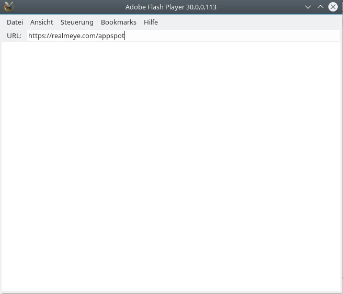Close the Adobe Flash Player window

click(333, 7)
